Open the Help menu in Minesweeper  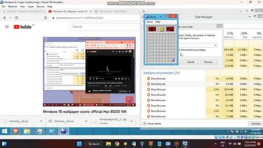tap(157, 22)
